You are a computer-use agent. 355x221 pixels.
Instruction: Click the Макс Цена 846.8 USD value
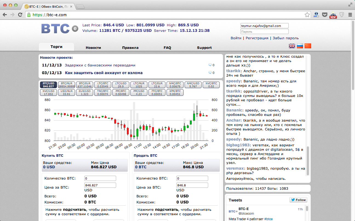pyautogui.click(x=193, y=167)
